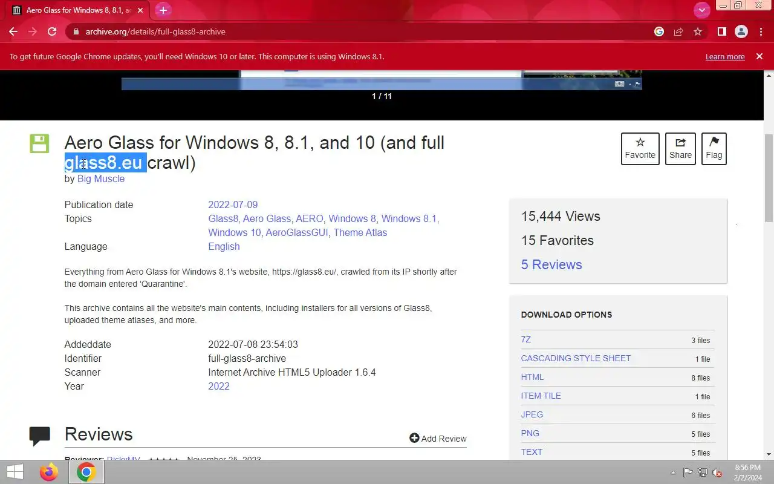Expand the TEXT download option
Screen dimensions: 774x484
click(x=532, y=452)
